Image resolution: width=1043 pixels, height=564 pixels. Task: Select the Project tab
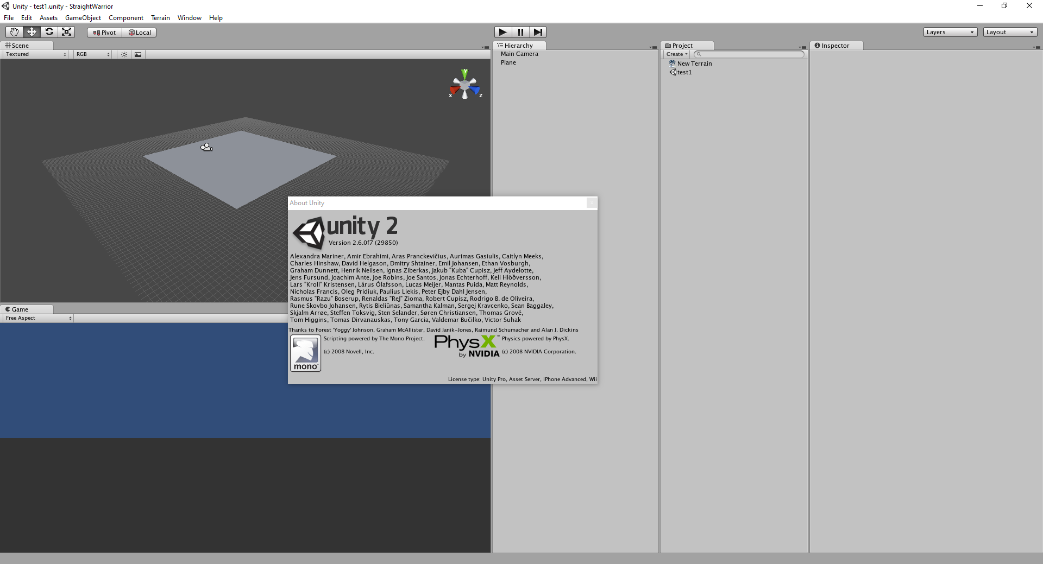[x=688, y=46]
